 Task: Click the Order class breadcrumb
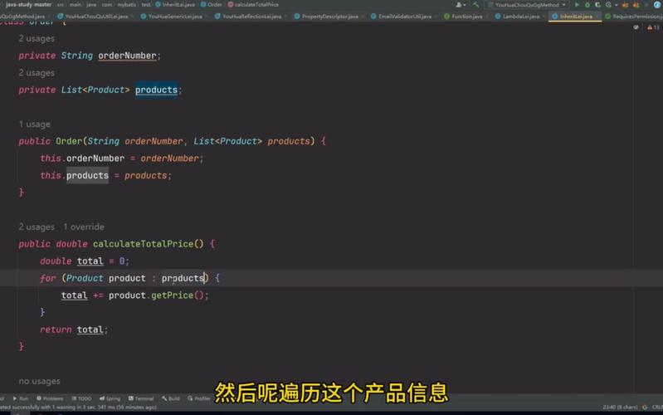click(x=211, y=5)
